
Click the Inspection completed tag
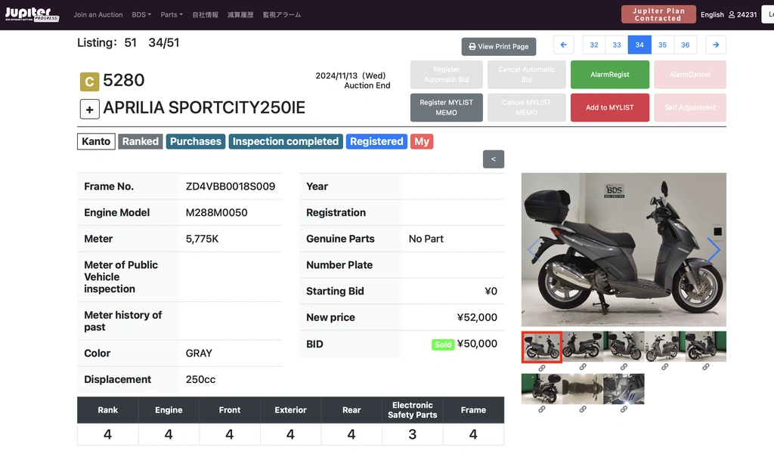tap(286, 141)
